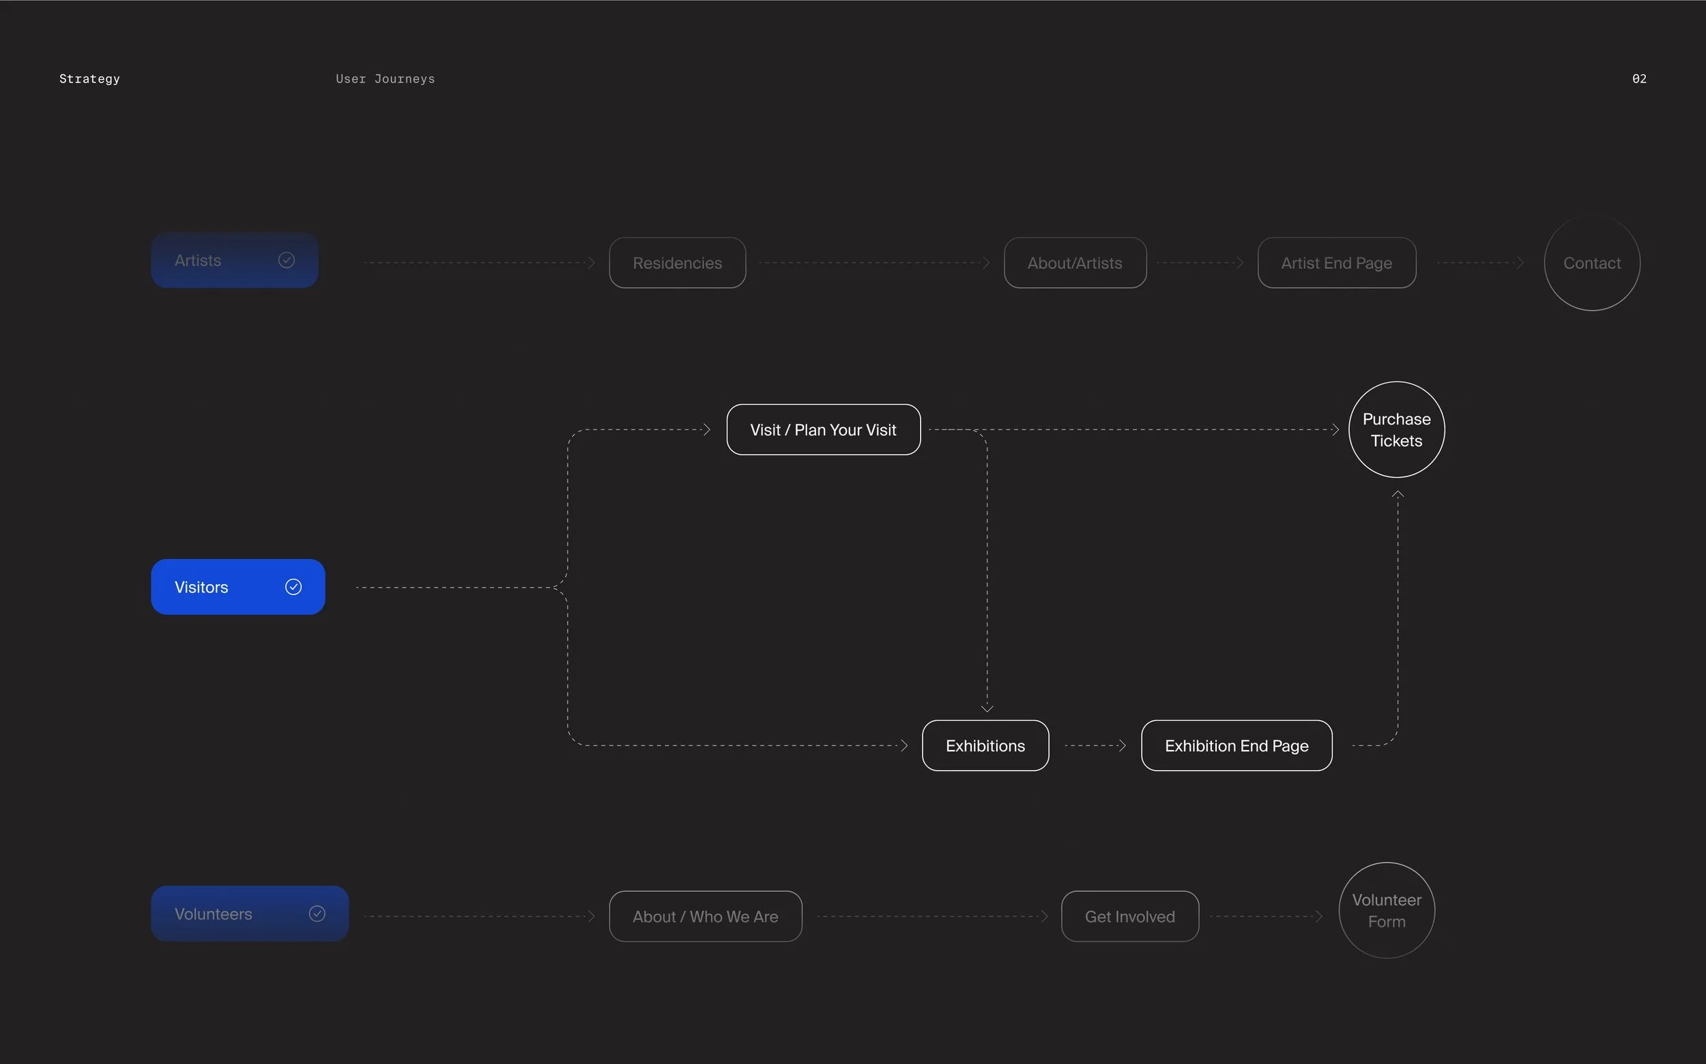The image size is (1706, 1064).
Task: Select the About/Artists node box
Action: pos(1074,263)
